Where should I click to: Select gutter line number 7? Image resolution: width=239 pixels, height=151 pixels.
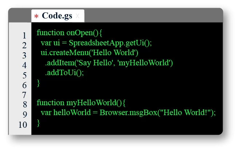pyautogui.click(x=24, y=95)
